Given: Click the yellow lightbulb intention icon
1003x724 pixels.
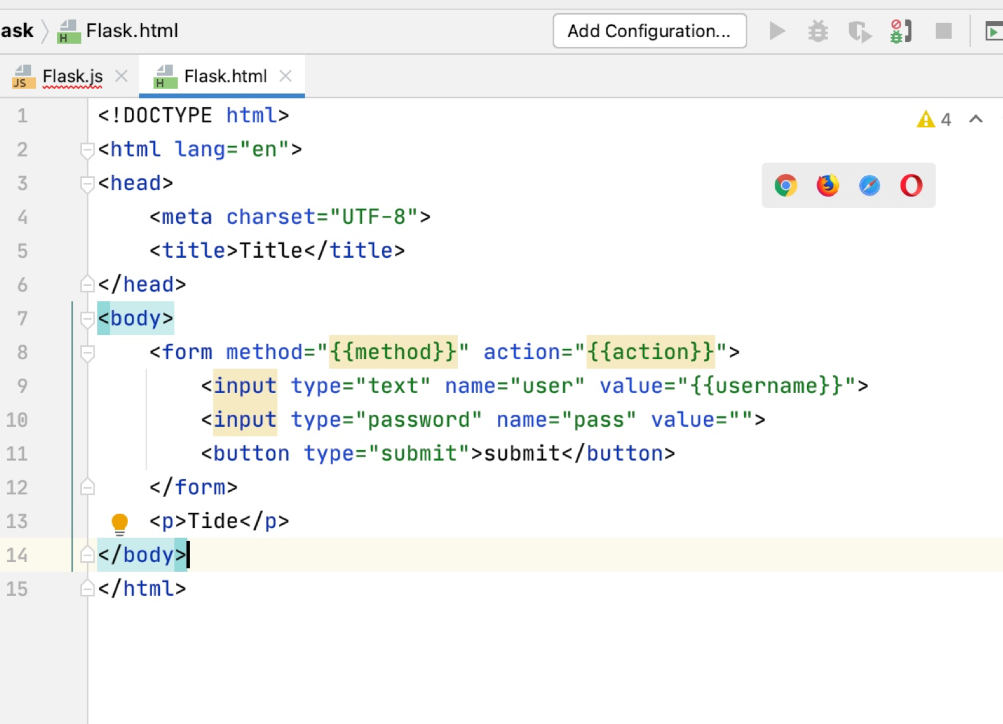Looking at the screenshot, I should pyautogui.click(x=120, y=523).
